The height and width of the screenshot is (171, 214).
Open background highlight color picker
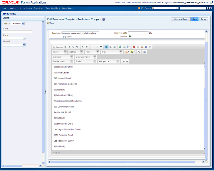point(132,52)
